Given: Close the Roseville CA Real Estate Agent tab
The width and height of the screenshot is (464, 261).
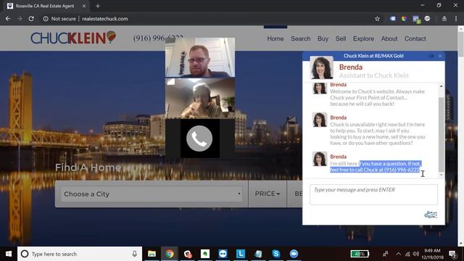Looking at the screenshot, I should click(84, 6).
